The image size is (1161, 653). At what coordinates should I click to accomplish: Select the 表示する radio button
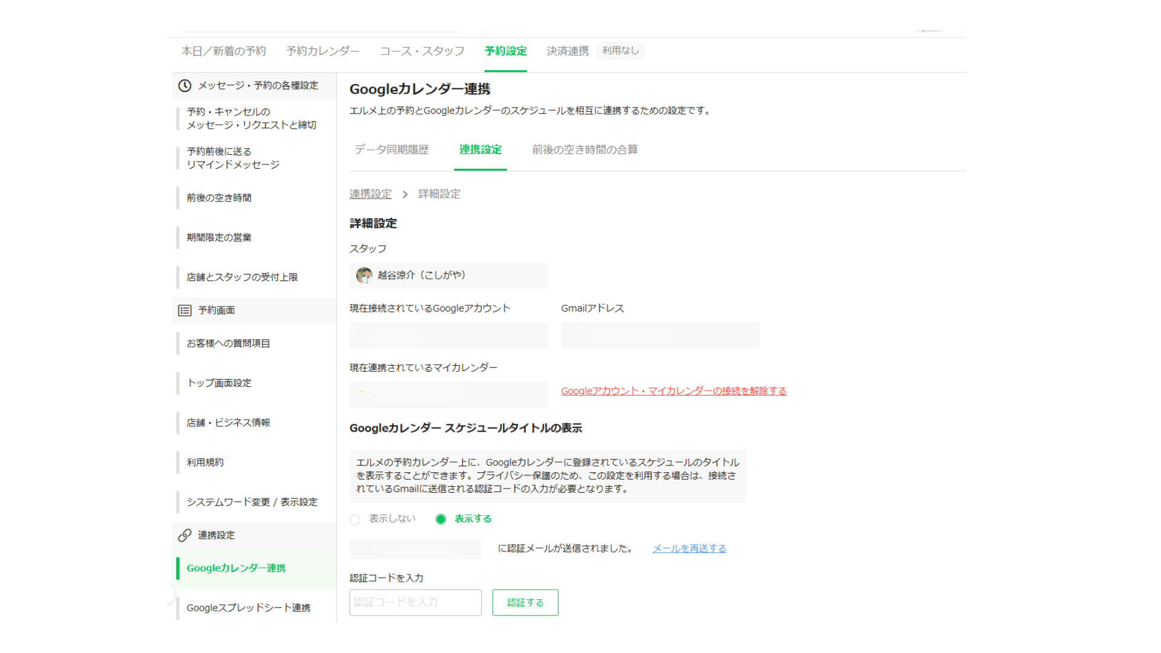click(441, 519)
